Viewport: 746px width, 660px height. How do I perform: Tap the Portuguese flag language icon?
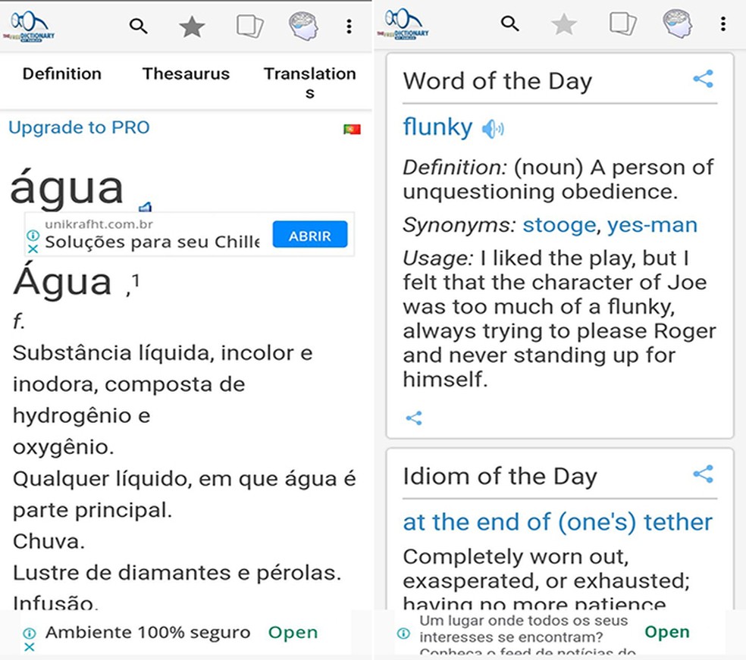click(352, 130)
